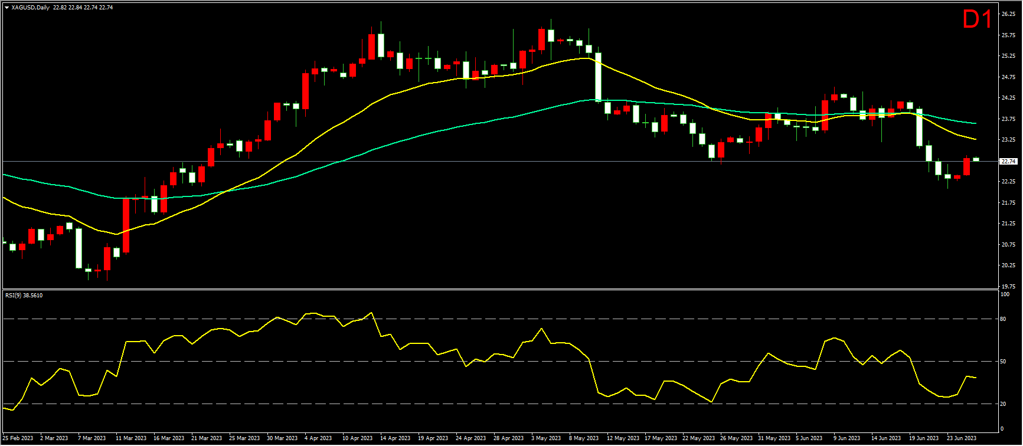1023x446 pixels.
Task: Click the 19.75 price axis label
Action: pyautogui.click(x=1008, y=287)
